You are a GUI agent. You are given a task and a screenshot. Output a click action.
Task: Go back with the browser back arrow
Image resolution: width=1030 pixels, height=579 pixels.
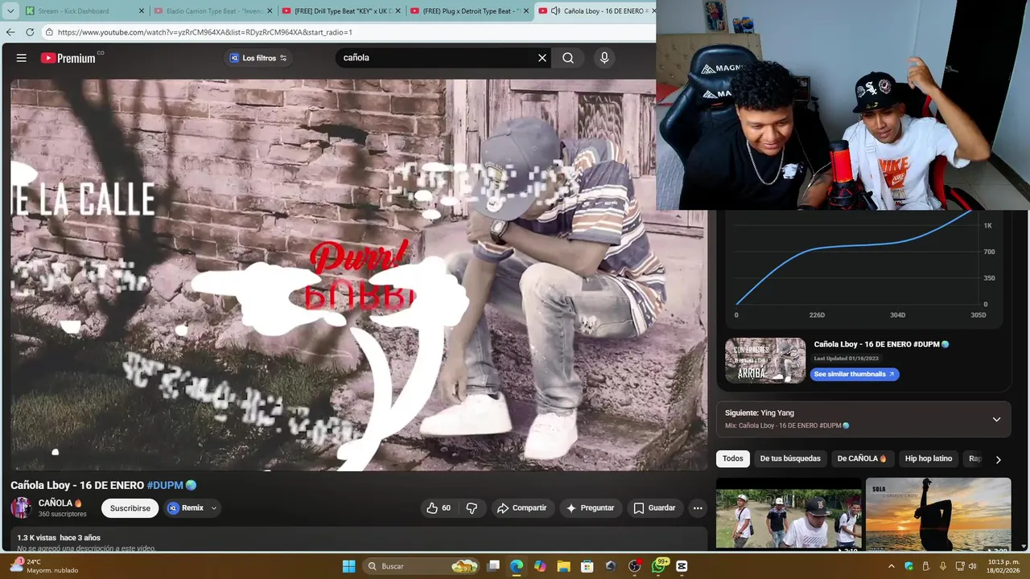click(x=10, y=32)
